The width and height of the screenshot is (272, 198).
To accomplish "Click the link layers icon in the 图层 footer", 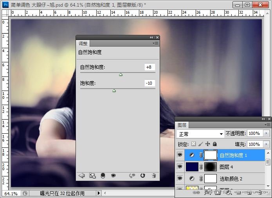I will (x=196, y=192).
